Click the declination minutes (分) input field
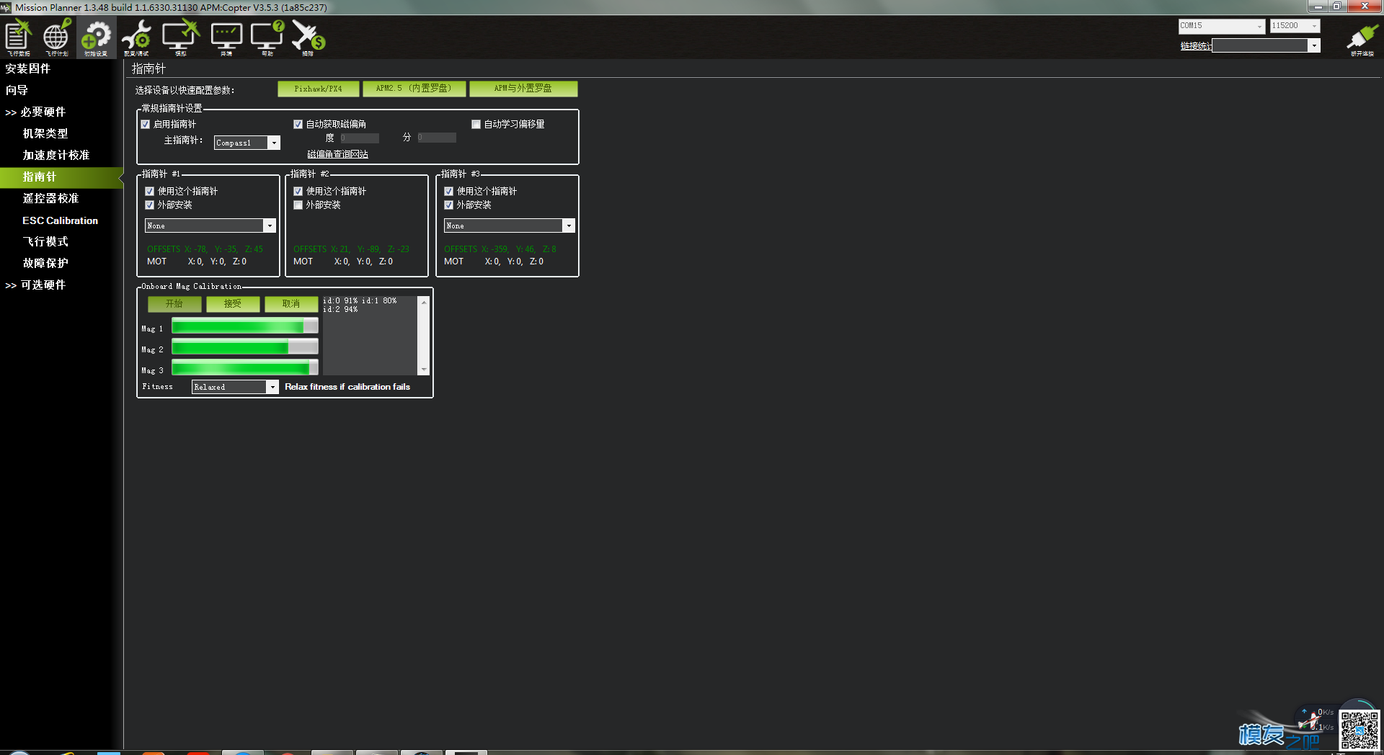 pyautogui.click(x=436, y=138)
